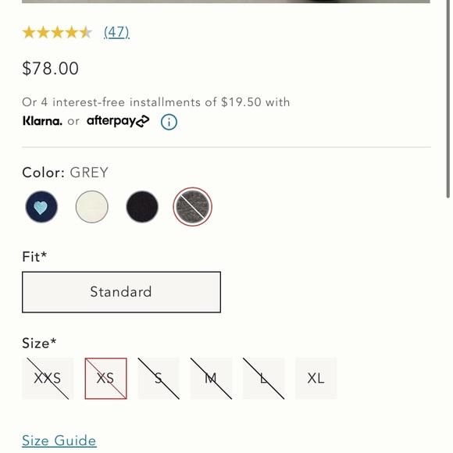
Task: Select the cream white color swatch
Action: (92, 207)
